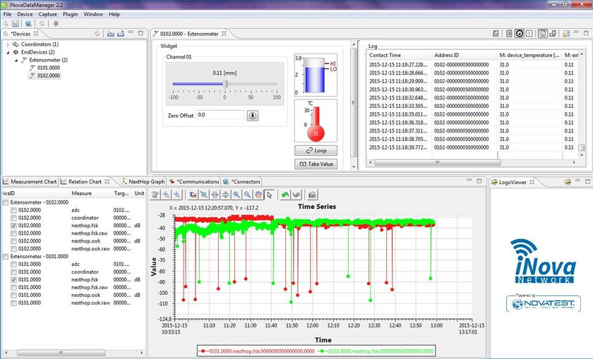Select the pan hand tool
The width and height of the screenshot is (593, 359).
[x=258, y=195]
